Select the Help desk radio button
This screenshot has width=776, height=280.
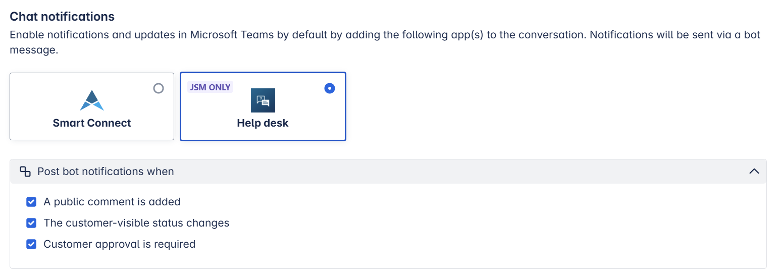pyautogui.click(x=330, y=89)
